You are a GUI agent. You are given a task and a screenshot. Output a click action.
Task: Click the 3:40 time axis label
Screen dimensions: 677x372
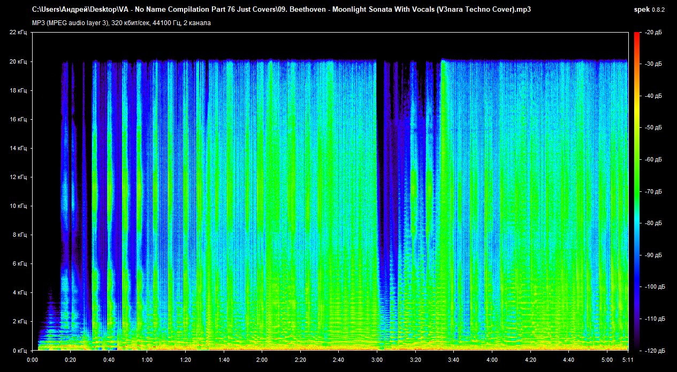pos(454,360)
